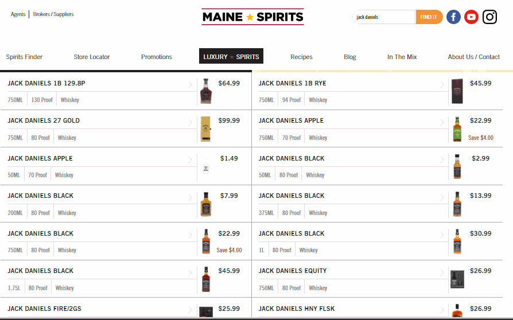Click the Jack Daniels Apple 50ML mini bottle image
Image resolution: width=513 pixels, height=320 pixels.
click(x=206, y=166)
